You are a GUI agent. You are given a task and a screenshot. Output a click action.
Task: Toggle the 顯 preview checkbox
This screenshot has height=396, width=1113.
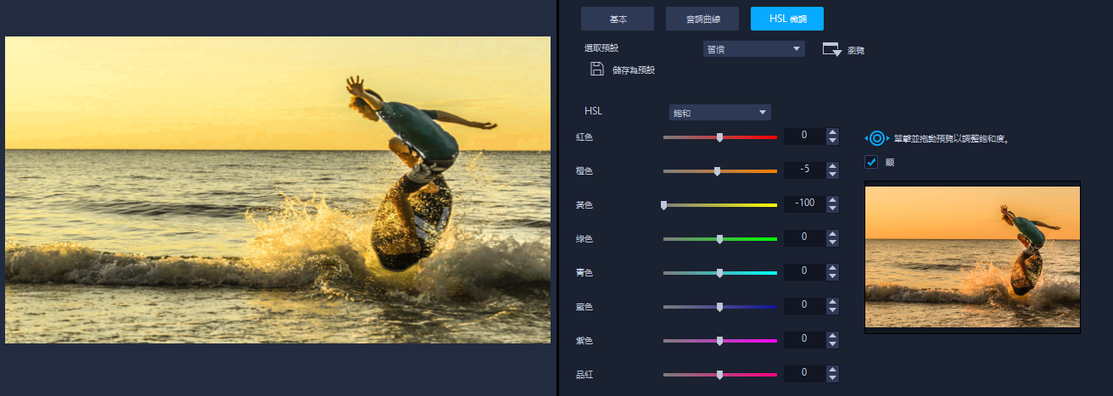(870, 162)
